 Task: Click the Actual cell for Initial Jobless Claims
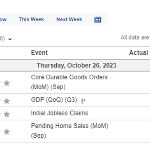pyautogui.click(x=138, y=113)
